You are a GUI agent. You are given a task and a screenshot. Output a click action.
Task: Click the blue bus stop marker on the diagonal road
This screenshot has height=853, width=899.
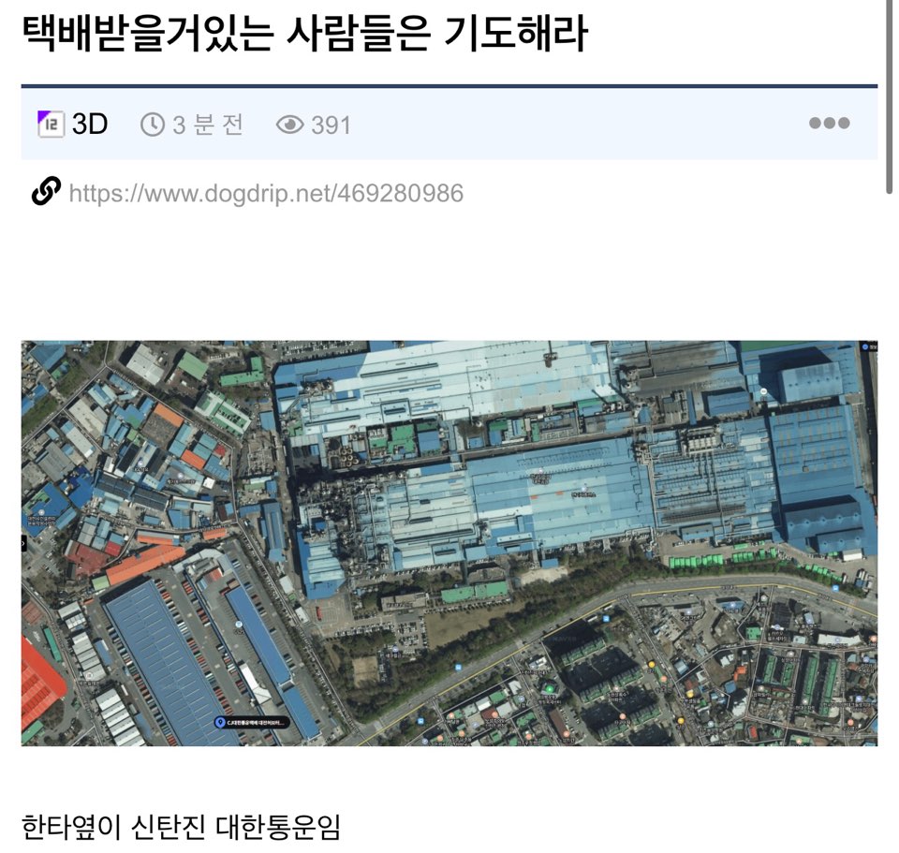pos(458,668)
